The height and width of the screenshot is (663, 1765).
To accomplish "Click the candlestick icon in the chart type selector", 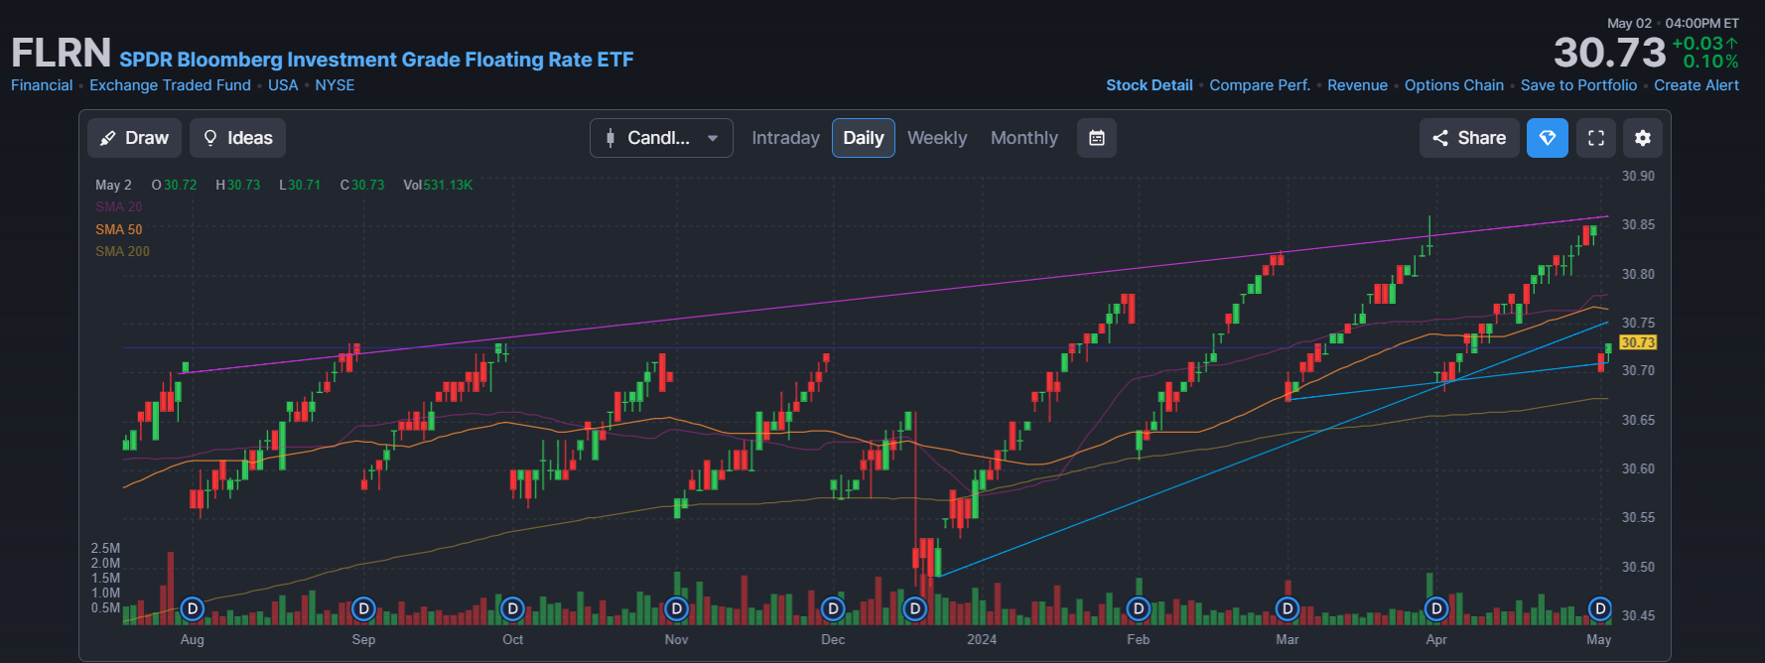I will pos(611,138).
